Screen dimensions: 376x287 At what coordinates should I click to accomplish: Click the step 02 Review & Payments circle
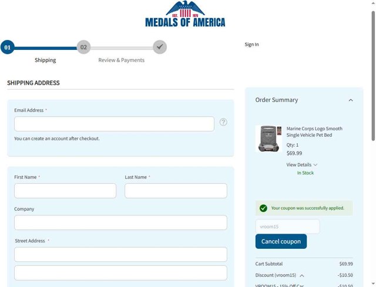83,47
